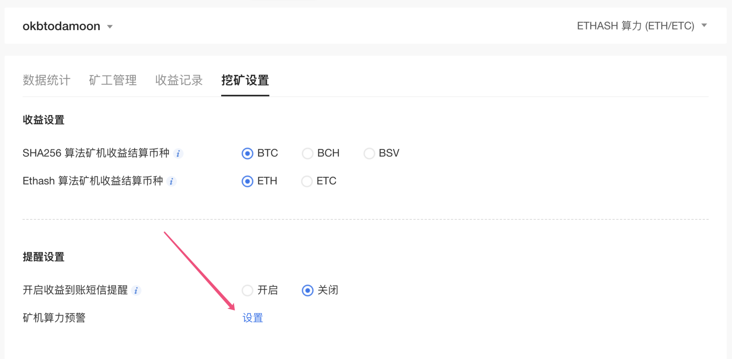Viewport: 732px width, 359px height.
Task: Click the BCH label text
Action: [328, 153]
